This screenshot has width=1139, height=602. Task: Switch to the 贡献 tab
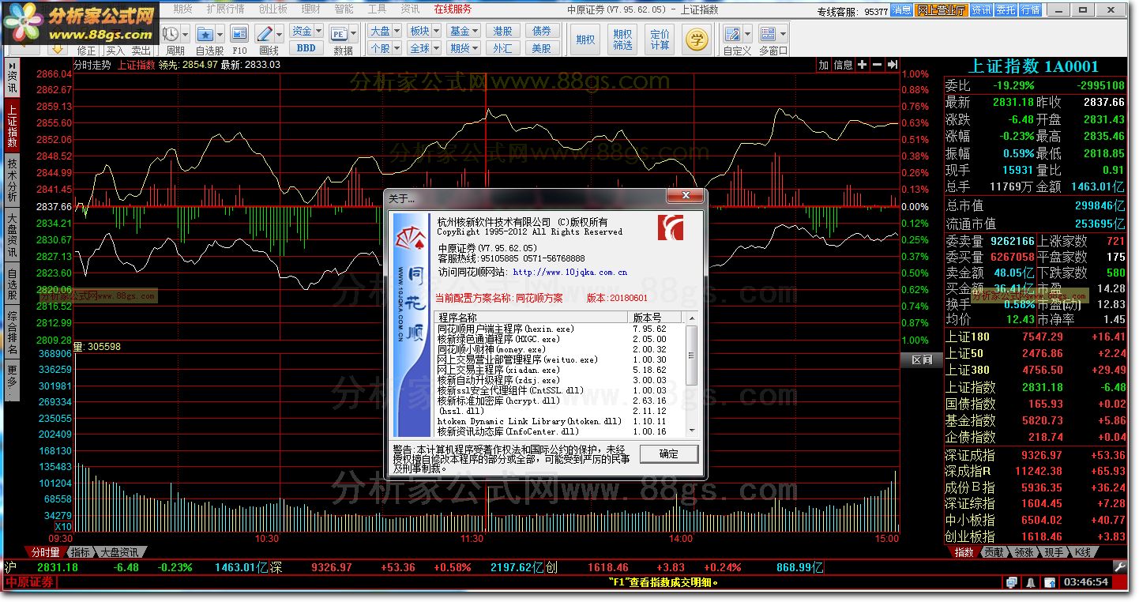click(x=995, y=552)
